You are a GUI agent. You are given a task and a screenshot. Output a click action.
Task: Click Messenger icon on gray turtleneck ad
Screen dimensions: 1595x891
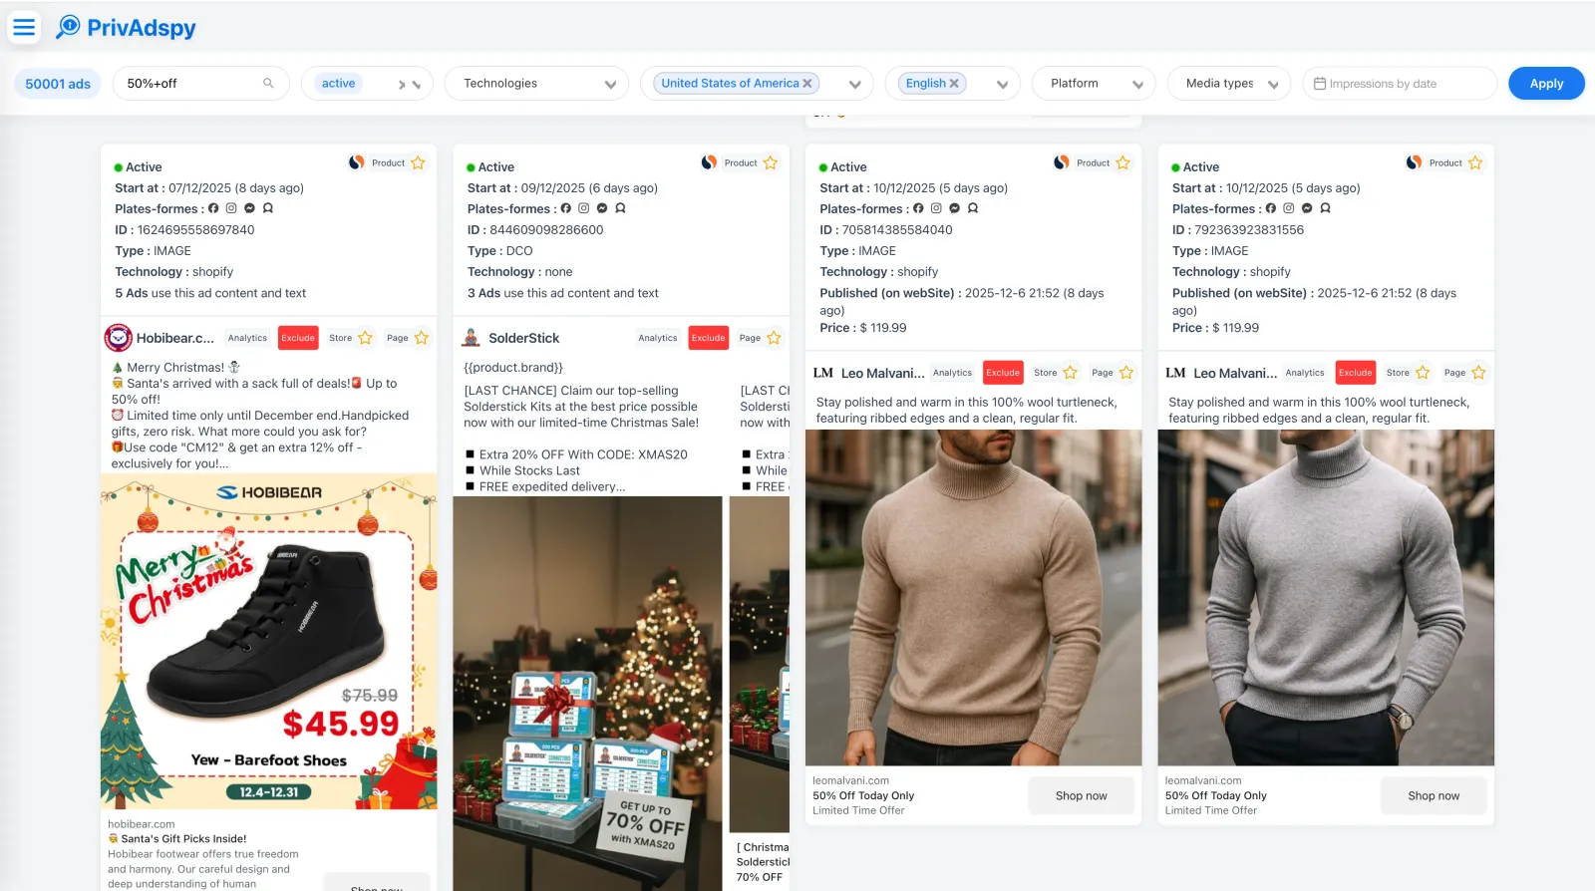(1307, 208)
